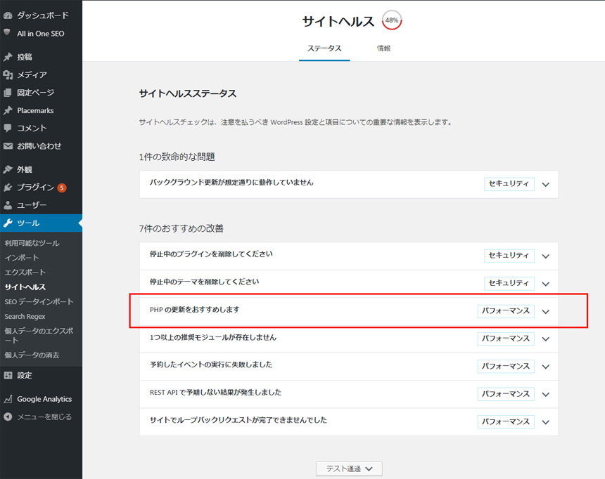
Task: Click the comment bubble icon
Action: 8,128
